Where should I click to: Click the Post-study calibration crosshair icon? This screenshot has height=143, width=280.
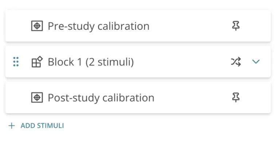(x=37, y=98)
